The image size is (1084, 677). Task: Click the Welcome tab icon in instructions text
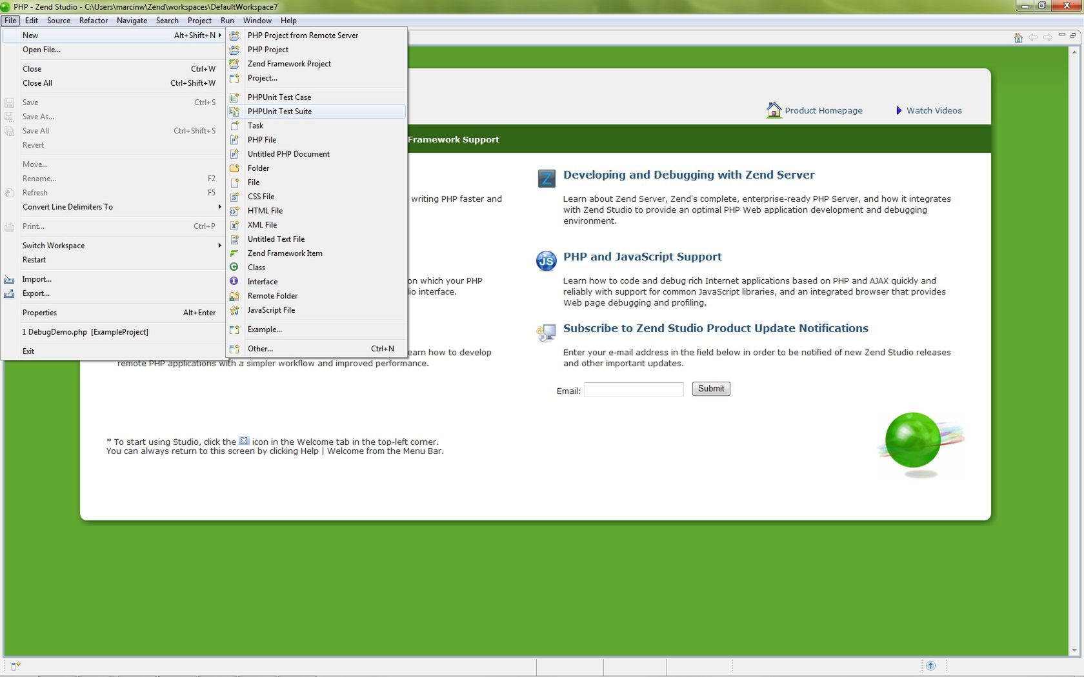(244, 441)
